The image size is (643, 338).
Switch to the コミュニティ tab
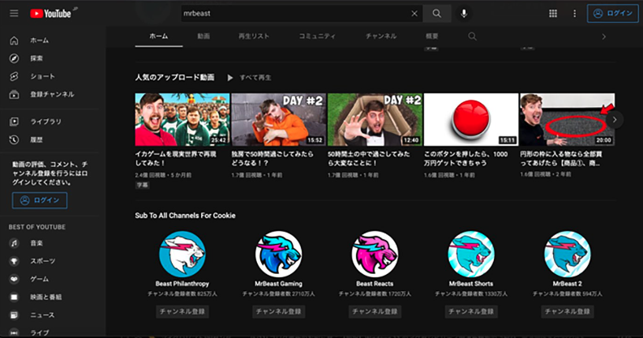tap(317, 36)
